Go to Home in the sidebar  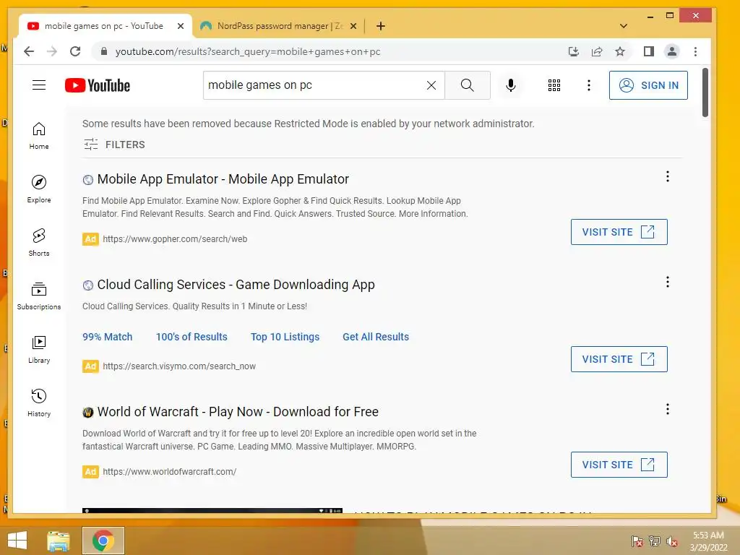click(x=39, y=136)
